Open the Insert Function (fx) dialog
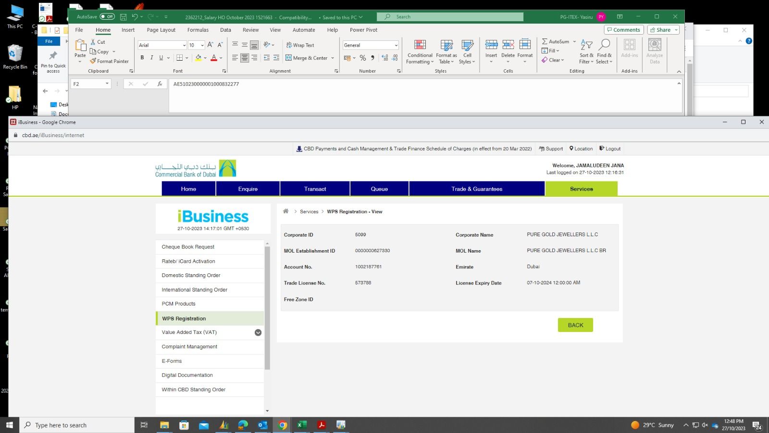Image resolution: width=769 pixels, height=433 pixels. pos(160,84)
